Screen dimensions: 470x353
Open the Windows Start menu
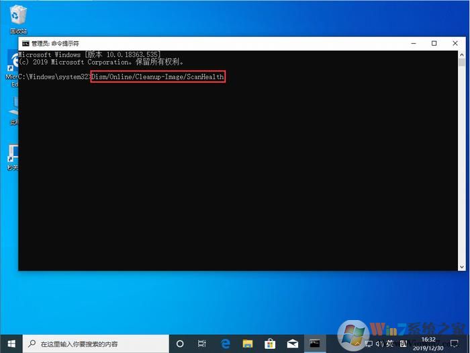[x=11, y=343]
